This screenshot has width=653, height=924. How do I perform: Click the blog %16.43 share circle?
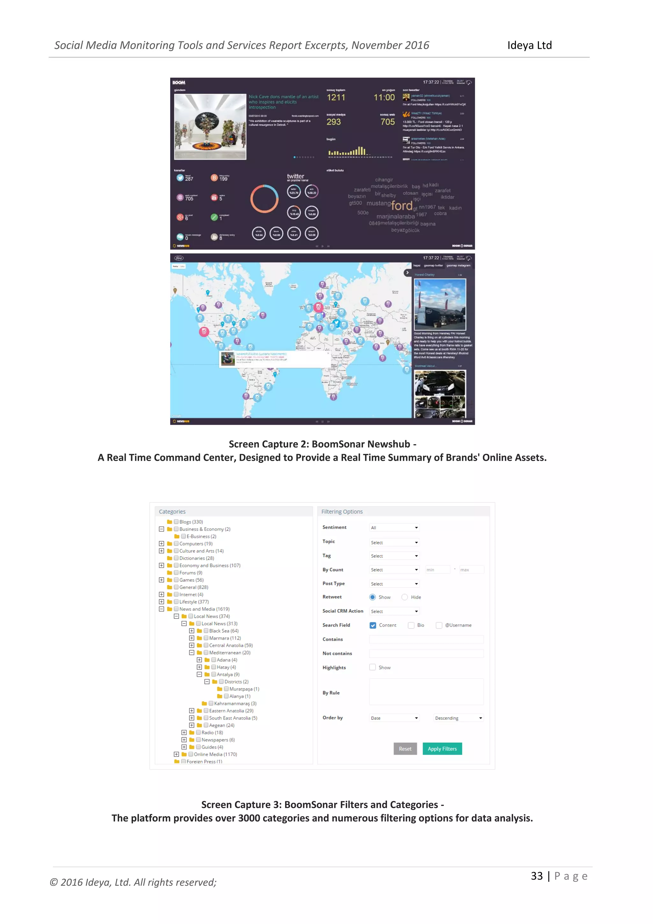pyautogui.click(x=294, y=212)
